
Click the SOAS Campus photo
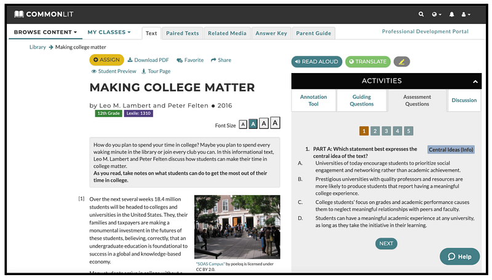[x=237, y=227]
